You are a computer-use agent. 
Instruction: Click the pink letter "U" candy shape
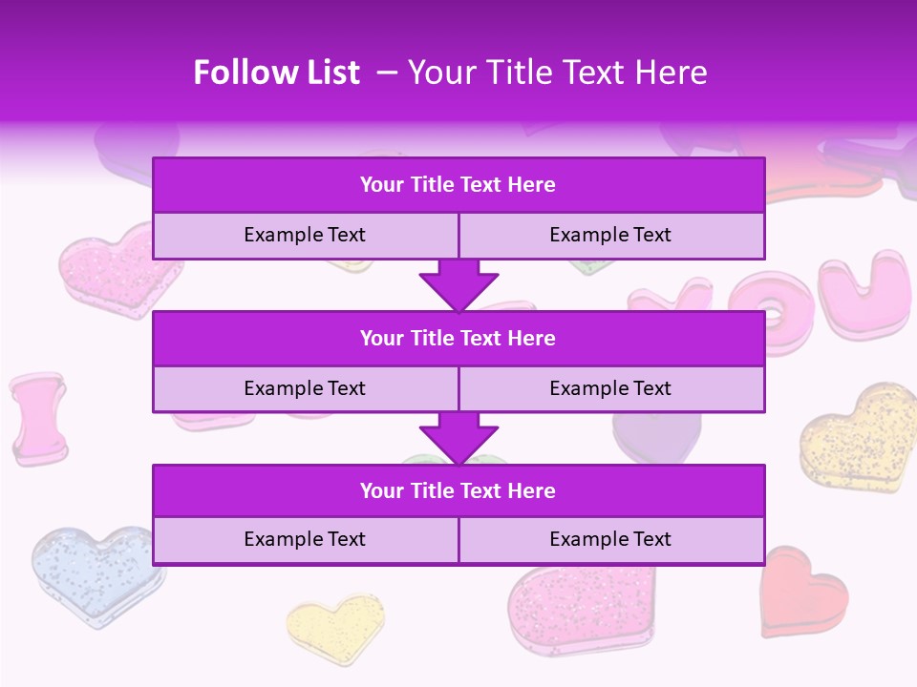pos(864,291)
